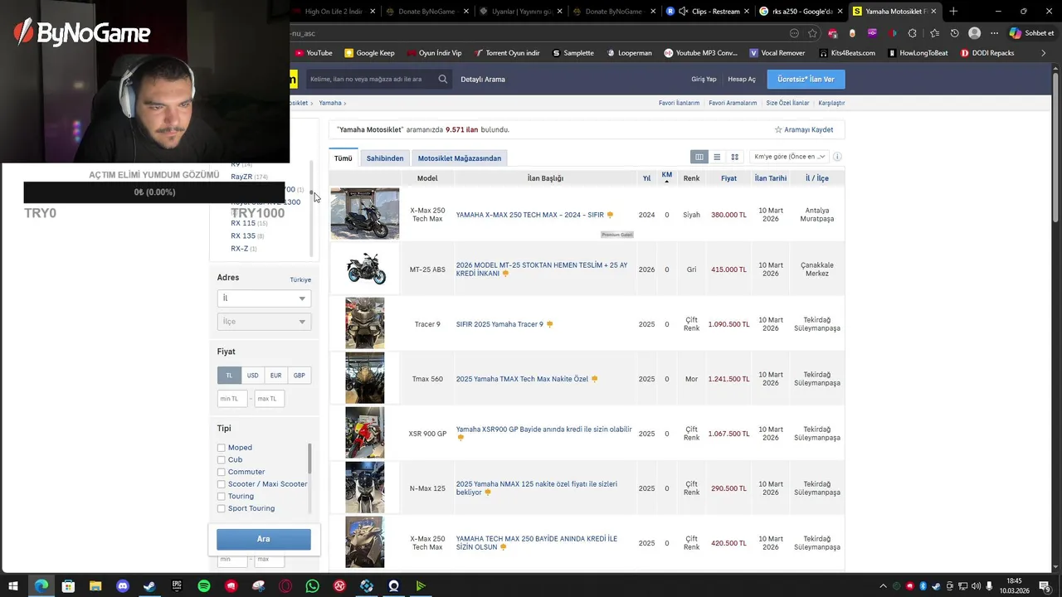Image resolution: width=1062 pixels, height=597 pixels.
Task: Open the Km'ye göre sort dropdown
Action: tap(789, 157)
